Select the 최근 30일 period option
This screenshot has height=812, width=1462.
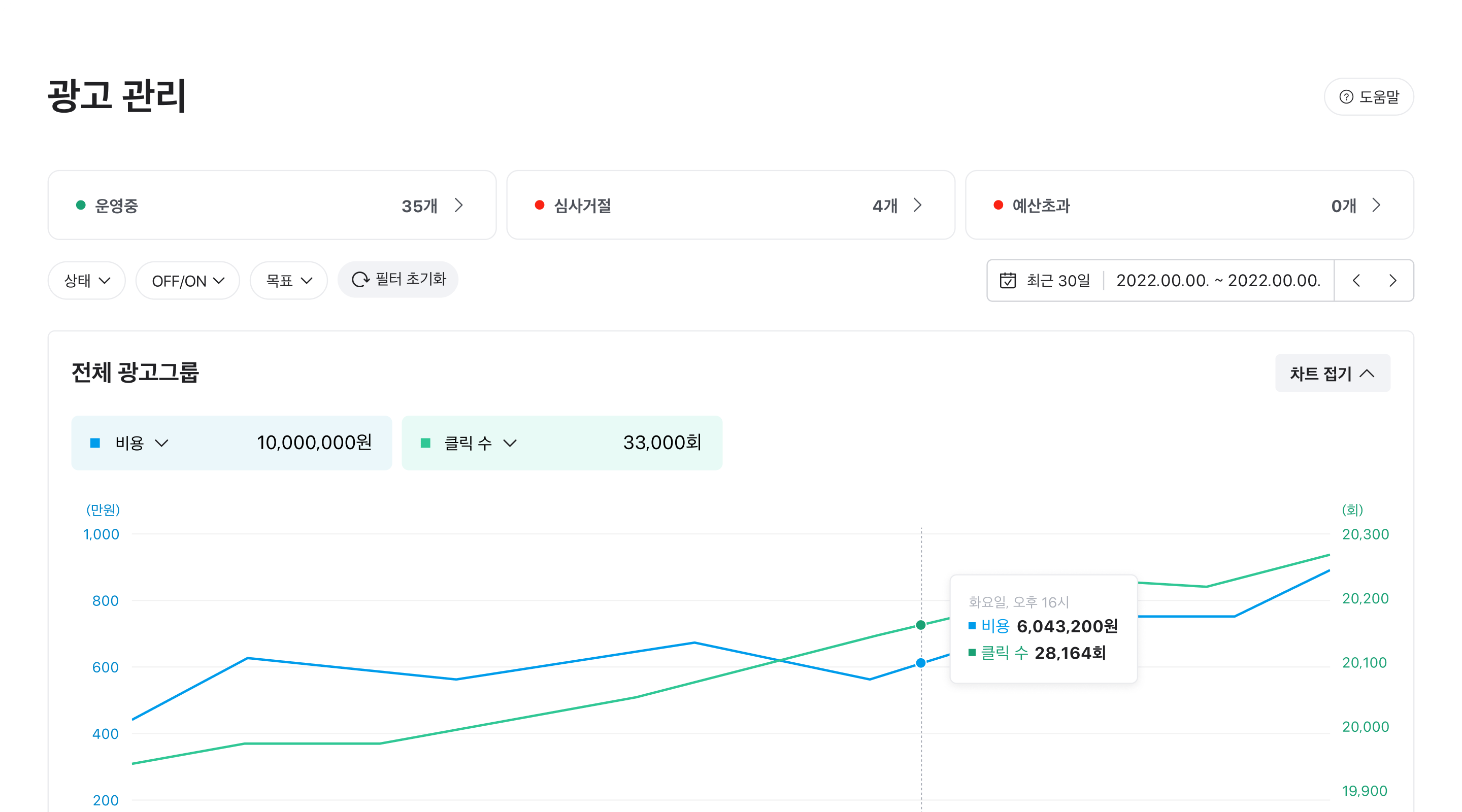pyautogui.click(x=1058, y=280)
